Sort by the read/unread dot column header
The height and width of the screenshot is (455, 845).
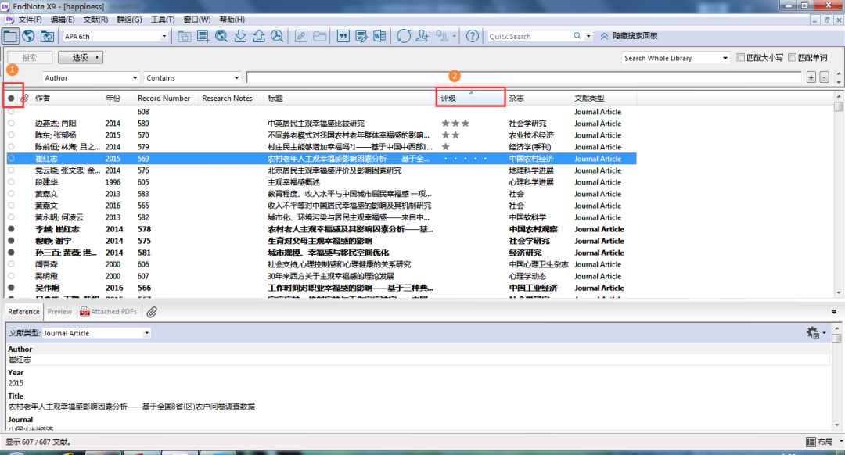[x=11, y=98]
